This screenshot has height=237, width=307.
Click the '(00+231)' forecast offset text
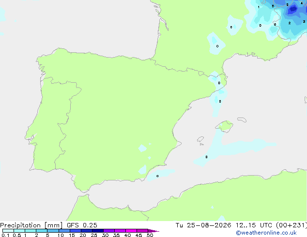tap(292, 225)
